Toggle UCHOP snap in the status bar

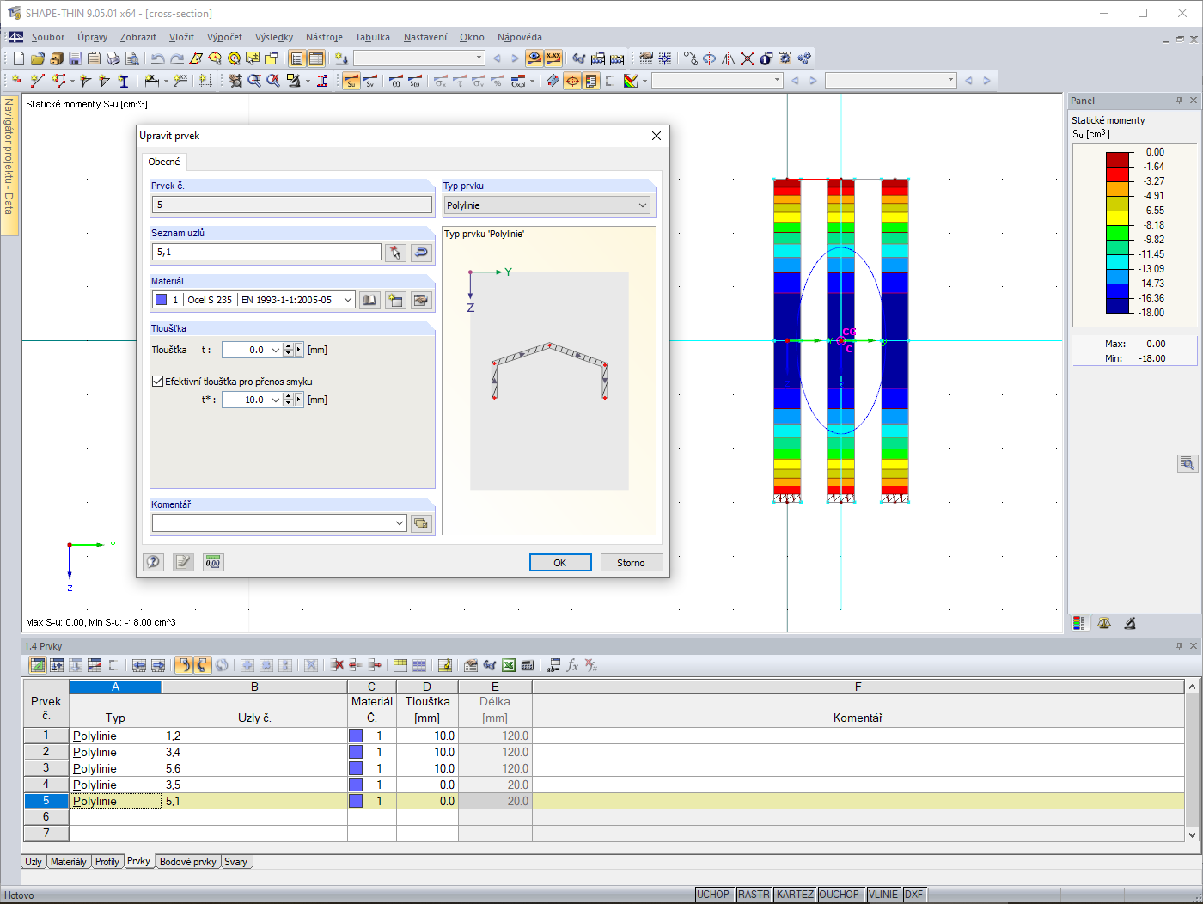[x=713, y=895]
